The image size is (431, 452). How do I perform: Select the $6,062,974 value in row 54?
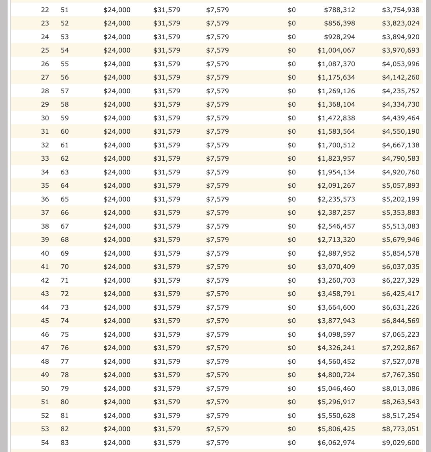(336, 443)
